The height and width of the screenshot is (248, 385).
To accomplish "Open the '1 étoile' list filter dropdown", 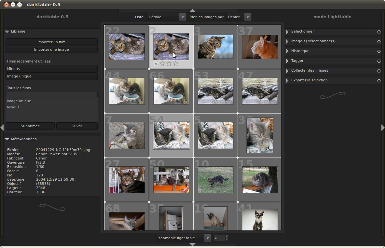I will coord(183,17).
